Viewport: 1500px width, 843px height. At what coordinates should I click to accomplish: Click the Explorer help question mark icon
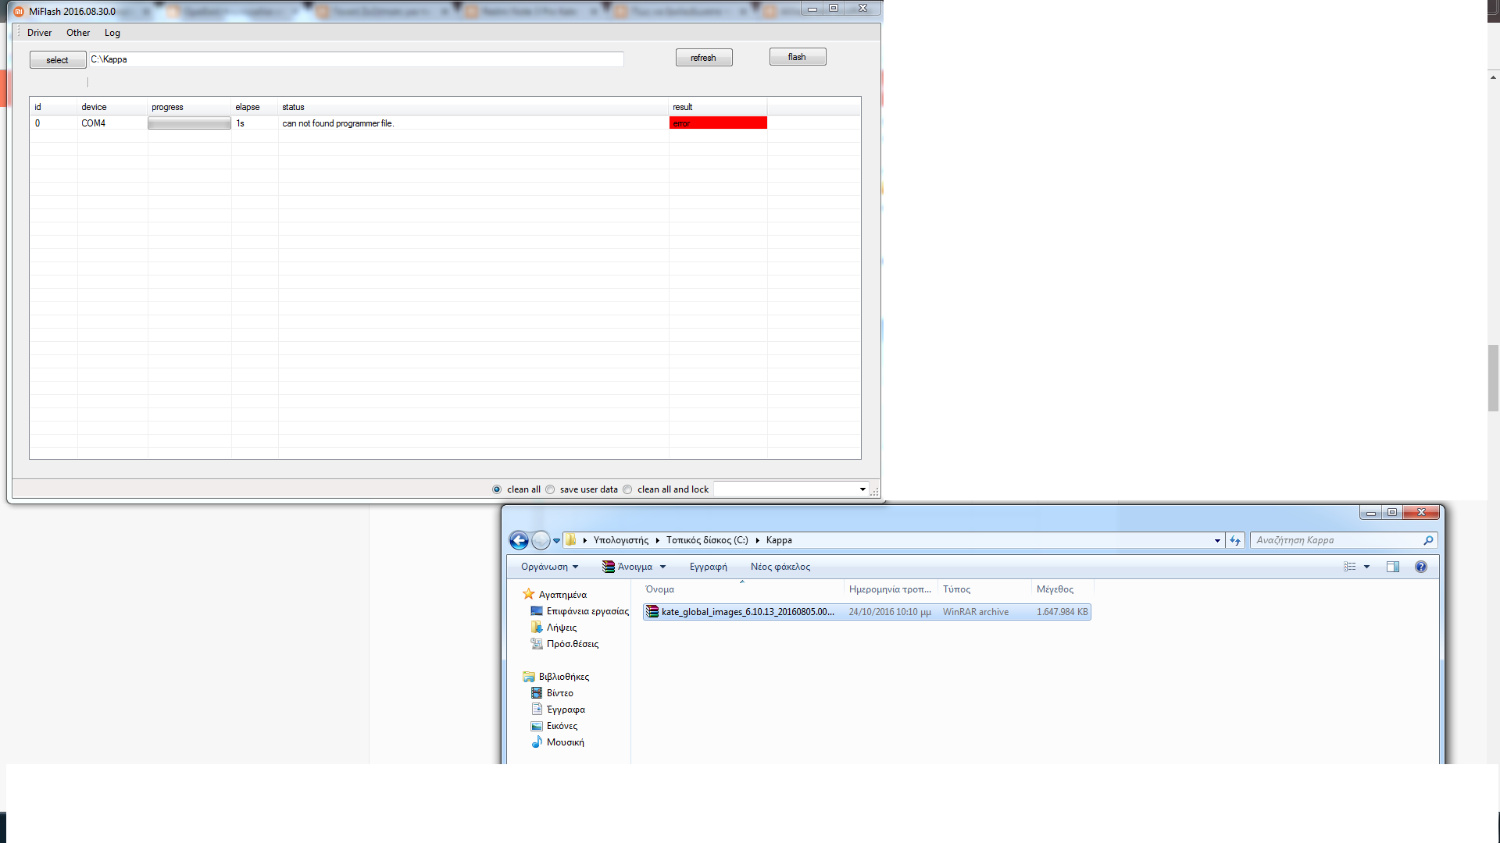coord(1420,567)
